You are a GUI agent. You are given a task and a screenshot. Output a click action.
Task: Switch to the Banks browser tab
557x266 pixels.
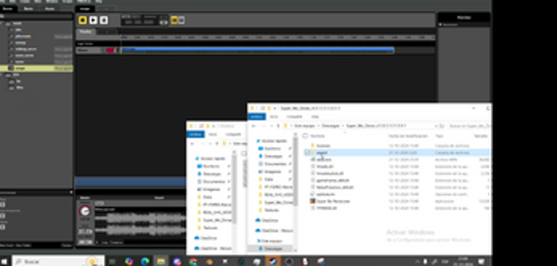tap(29, 8)
